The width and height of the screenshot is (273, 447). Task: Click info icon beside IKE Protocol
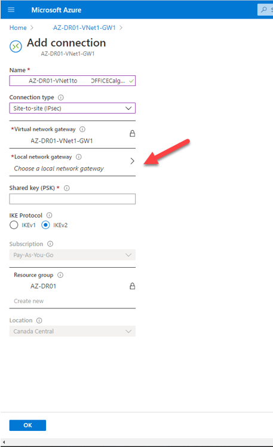pos(50,215)
